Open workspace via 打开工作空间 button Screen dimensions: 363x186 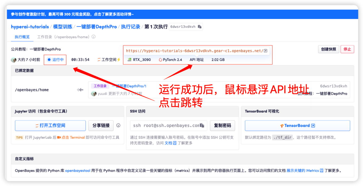point(50,126)
